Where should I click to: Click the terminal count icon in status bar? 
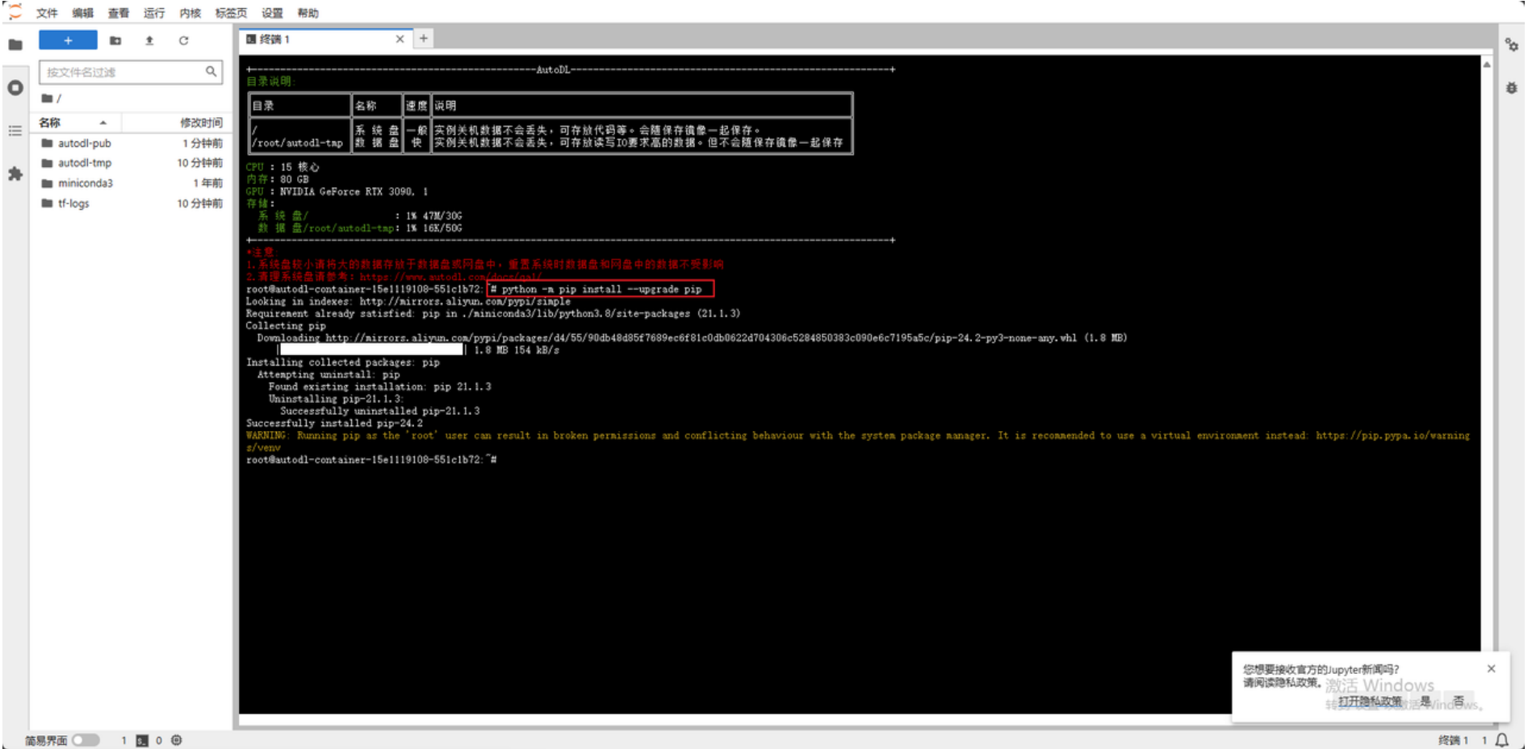click(x=142, y=740)
